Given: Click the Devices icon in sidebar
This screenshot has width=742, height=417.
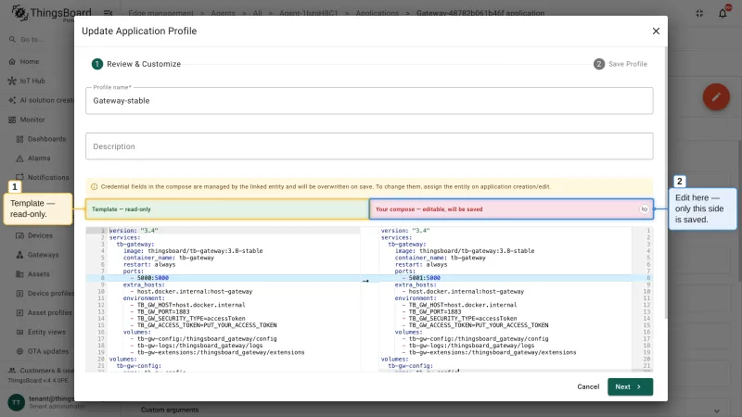Looking at the screenshot, I should (19, 235).
